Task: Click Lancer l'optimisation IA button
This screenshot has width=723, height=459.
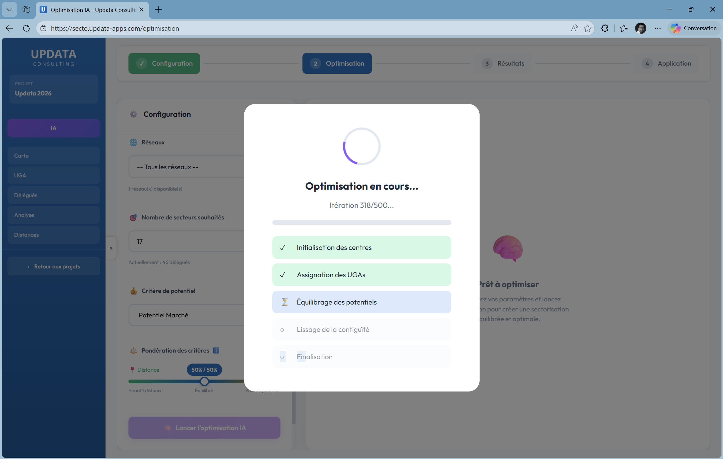Action: pos(204,428)
